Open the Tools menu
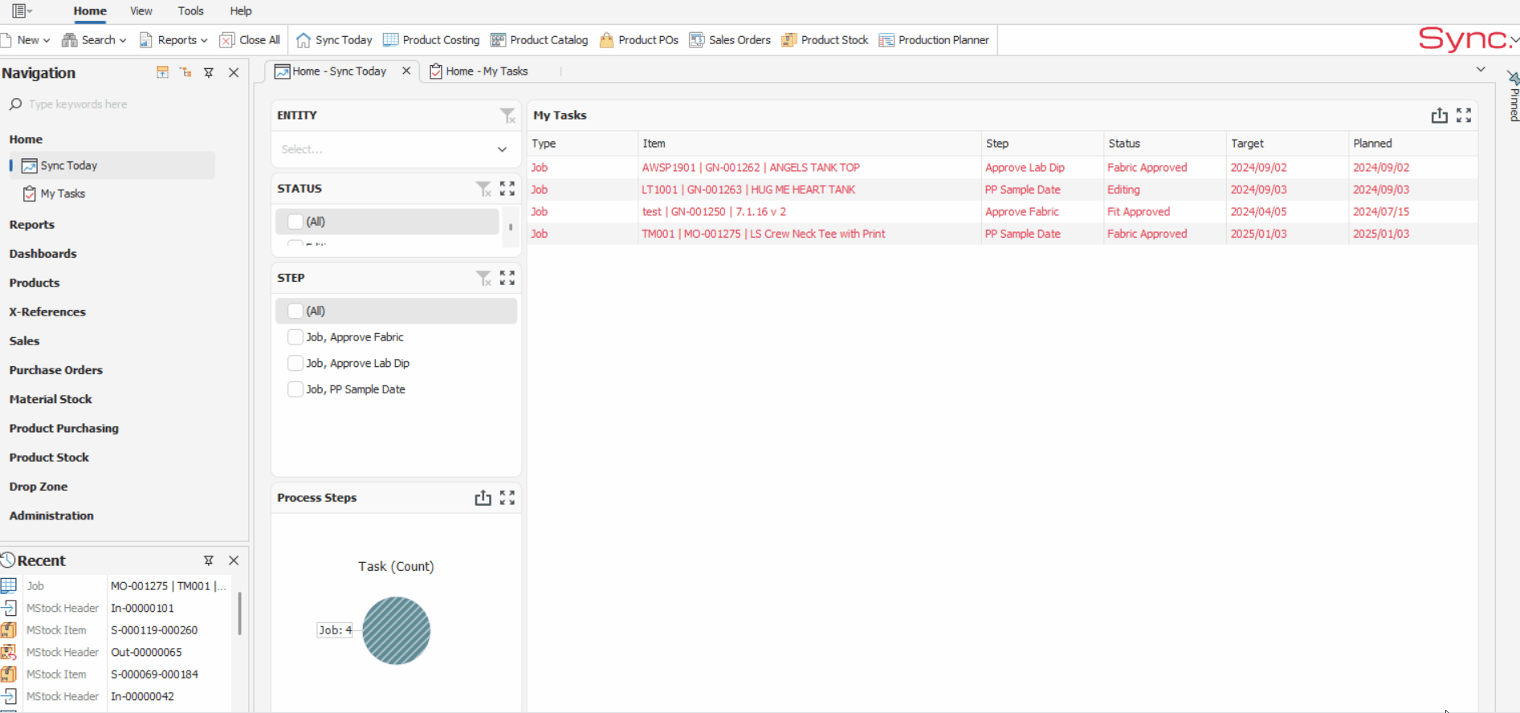Screen dimensions: 1520x713 click(190, 11)
